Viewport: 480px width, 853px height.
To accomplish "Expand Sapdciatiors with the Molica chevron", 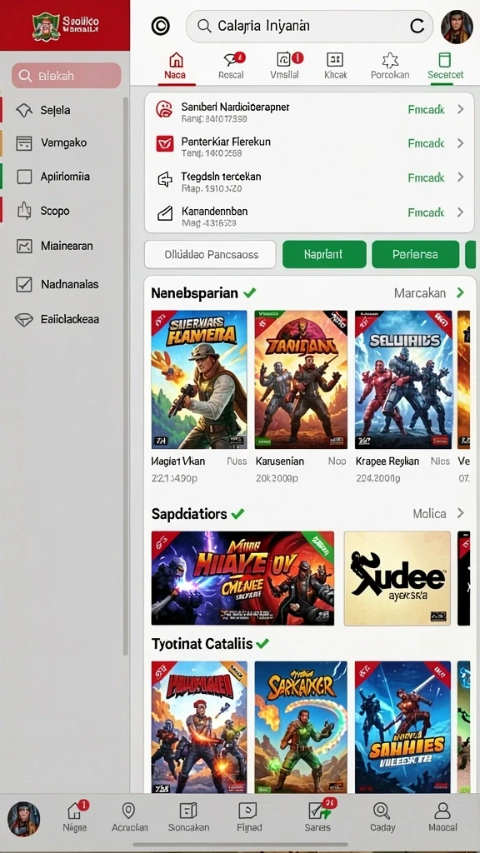I will click(x=460, y=513).
